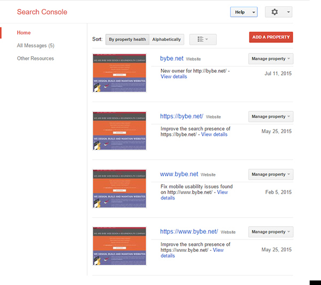
Task: Click the ADD A PROPERTY button
Action: pos(271,37)
